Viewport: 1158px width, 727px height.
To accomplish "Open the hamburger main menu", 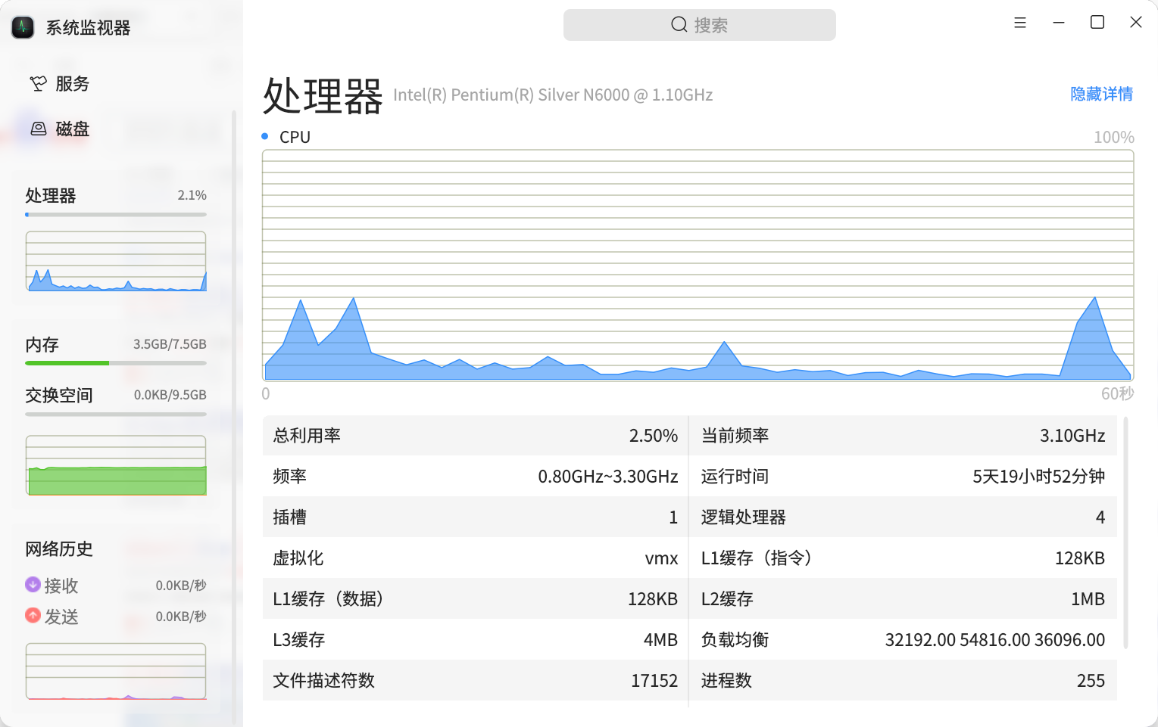I will (1020, 23).
